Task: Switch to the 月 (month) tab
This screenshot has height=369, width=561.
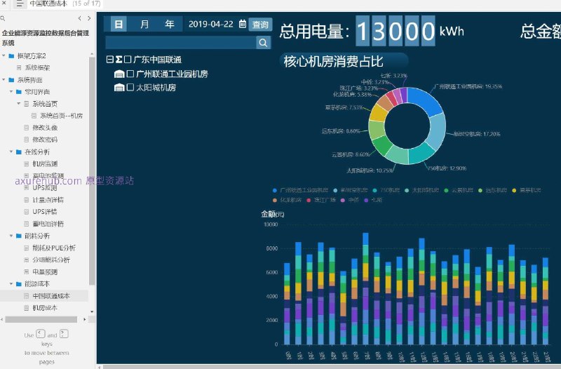Action: point(144,25)
